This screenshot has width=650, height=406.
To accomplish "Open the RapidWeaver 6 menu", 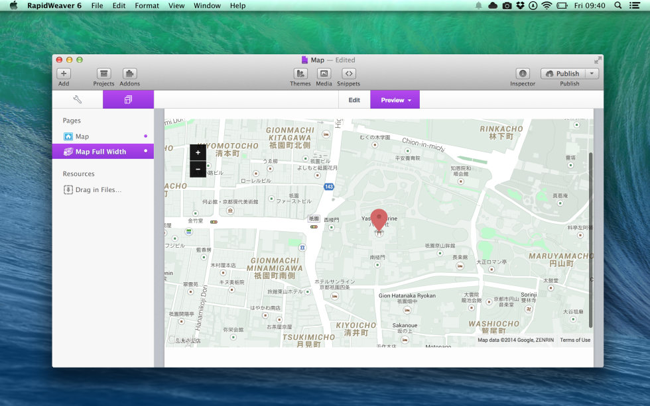I will pos(54,5).
